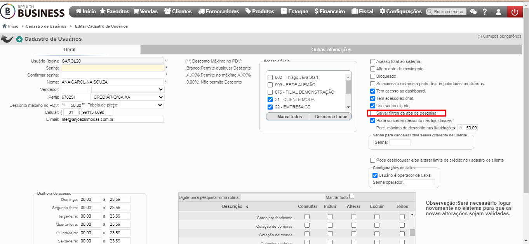Click the Marca todos button
Screen dimensions: 529x244
point(289,117)
